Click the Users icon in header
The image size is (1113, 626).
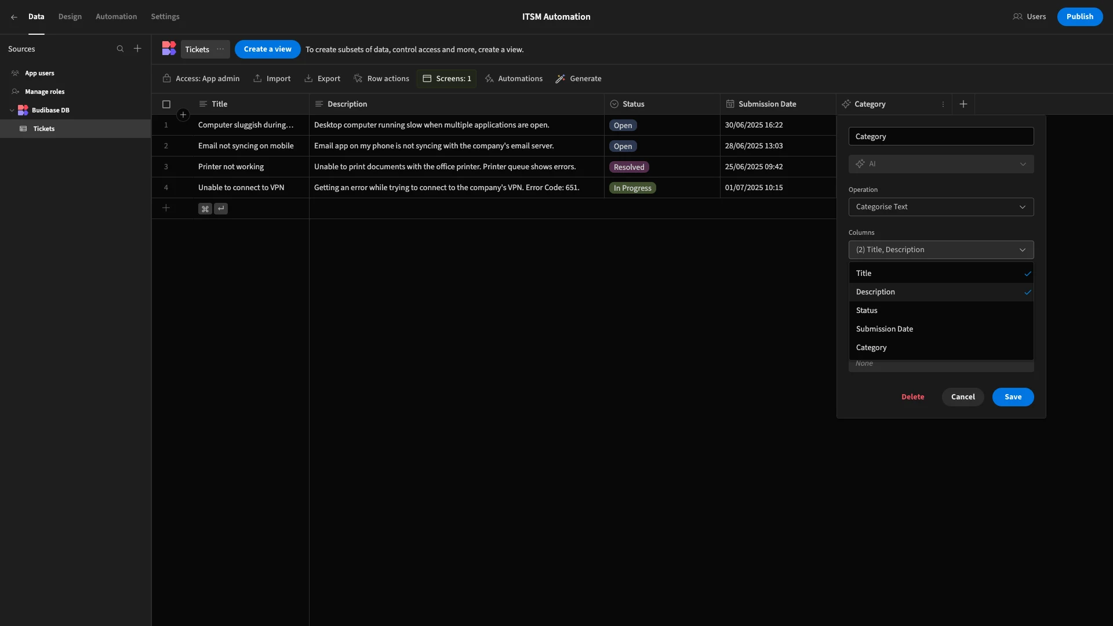point(1017,17)
